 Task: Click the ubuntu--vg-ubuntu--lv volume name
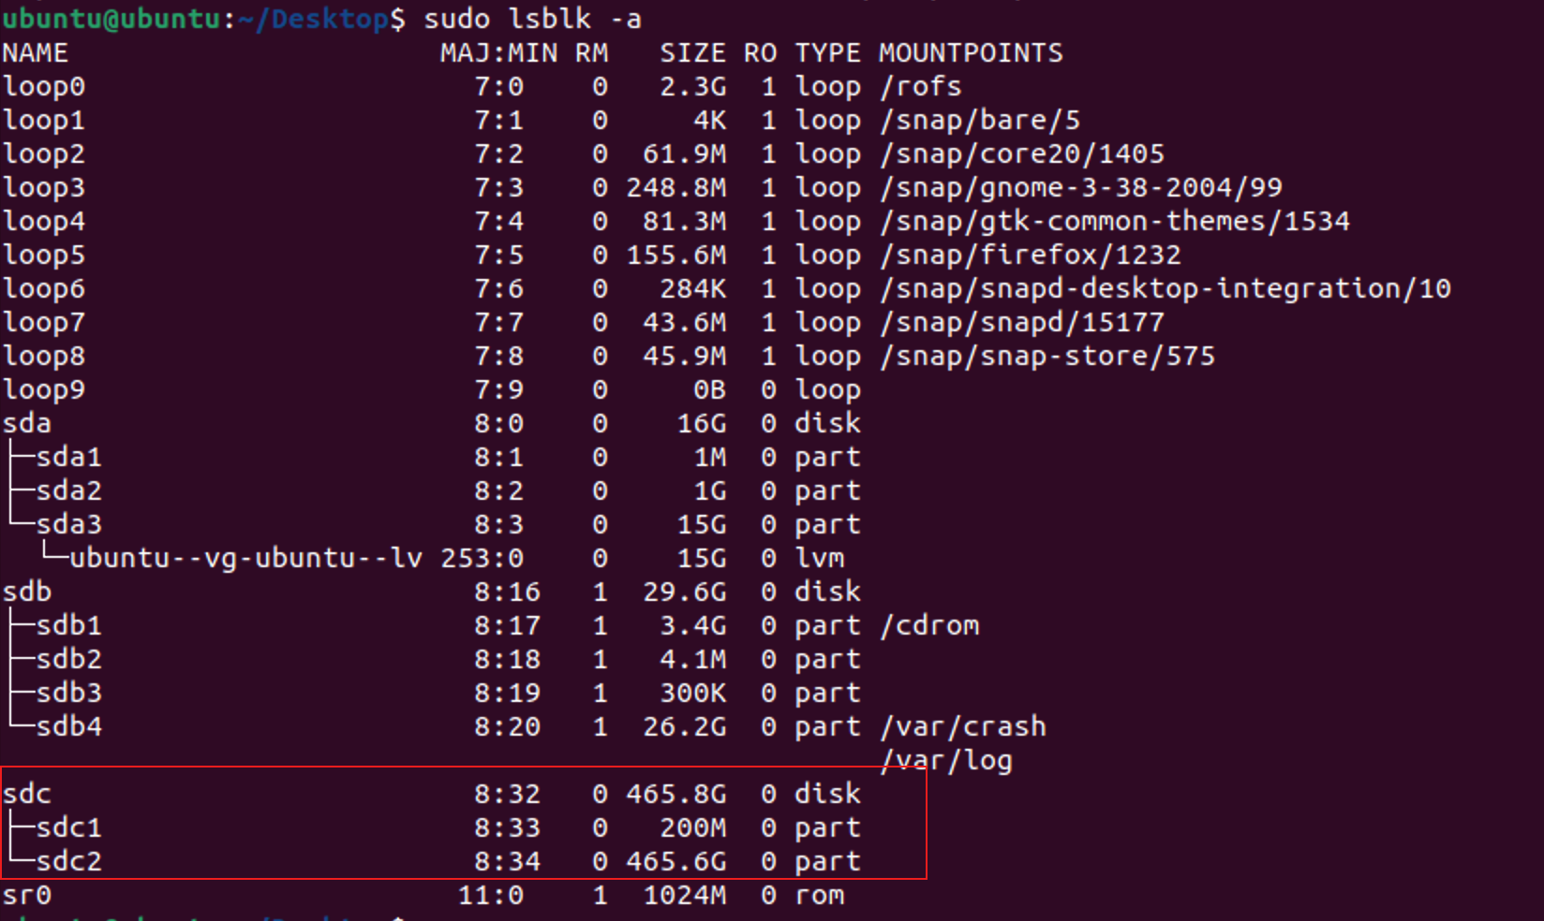tap(245, 559)
